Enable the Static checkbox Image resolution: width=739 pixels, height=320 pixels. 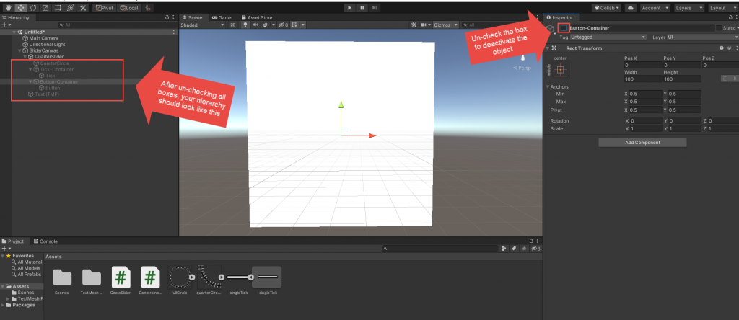pos(719,28)
